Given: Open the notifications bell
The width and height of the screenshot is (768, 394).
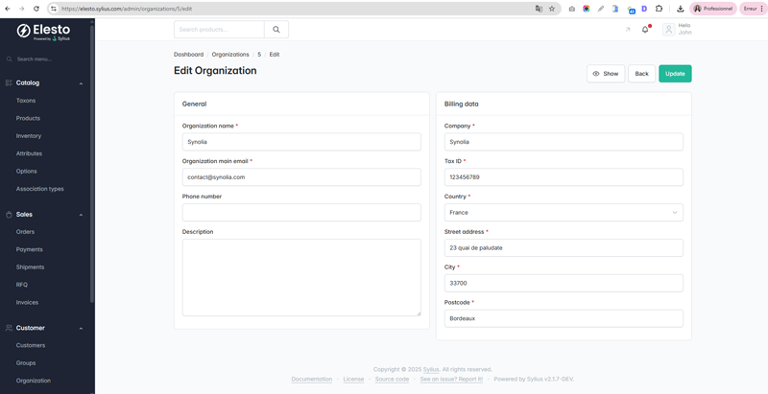Looking at the screenshot, I should click(645, 30).
